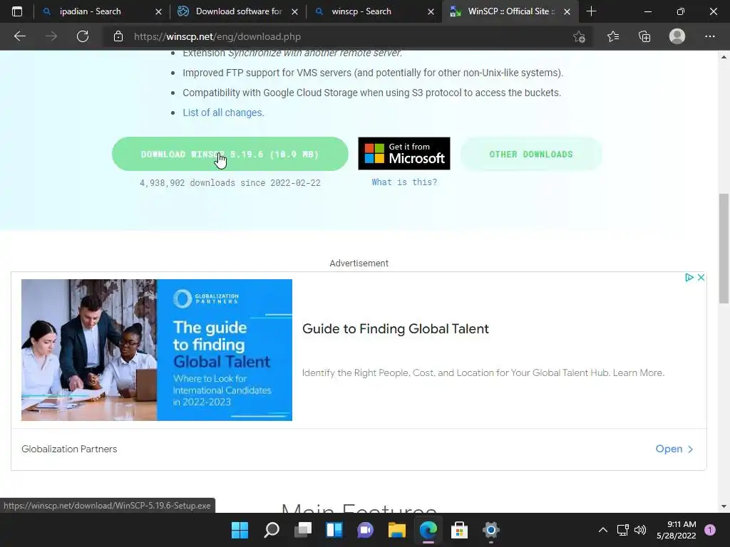The width and height of the screenshot is (730, 547).
Task: Open notification center badge
Action: (709, 530)
